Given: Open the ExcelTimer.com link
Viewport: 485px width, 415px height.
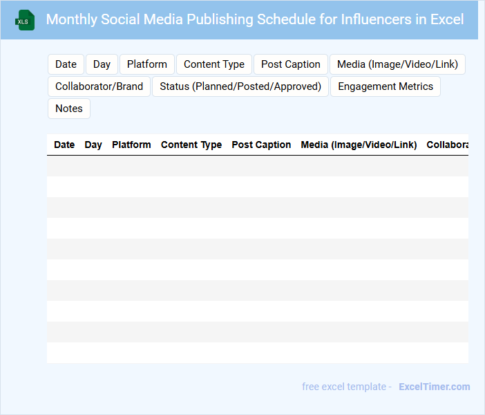Looking at the screenshot, I should pos(434,387).
